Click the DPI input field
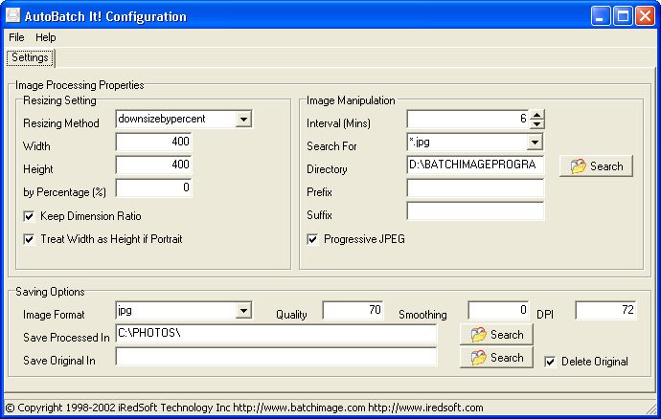Viewport: 661px width, 419px height. coord(605,310)
